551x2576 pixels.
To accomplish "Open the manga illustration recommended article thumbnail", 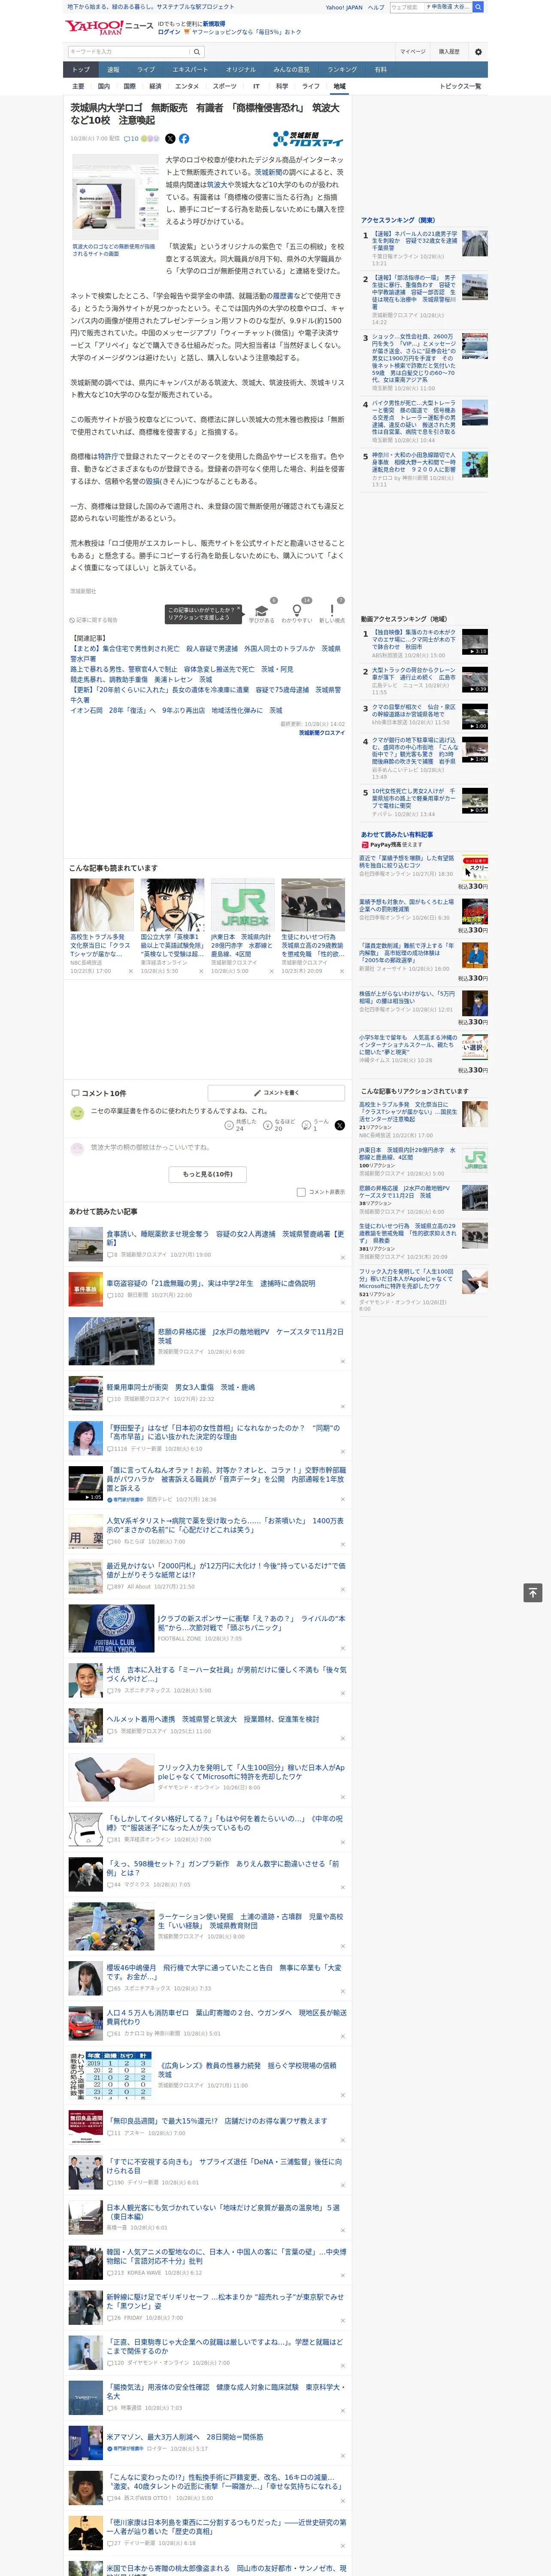I will 172,905.
